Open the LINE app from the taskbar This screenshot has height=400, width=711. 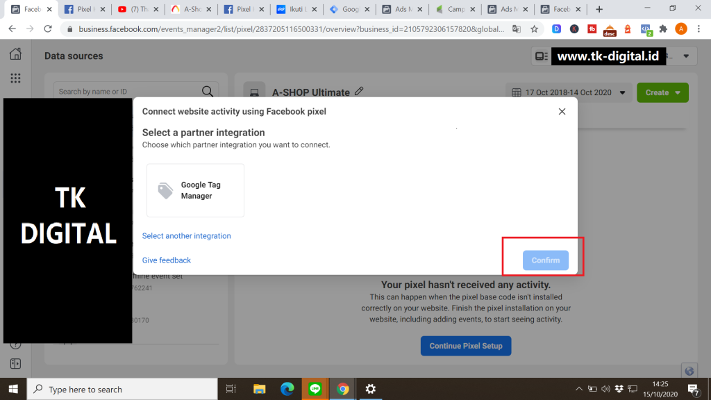click(315, 389)
